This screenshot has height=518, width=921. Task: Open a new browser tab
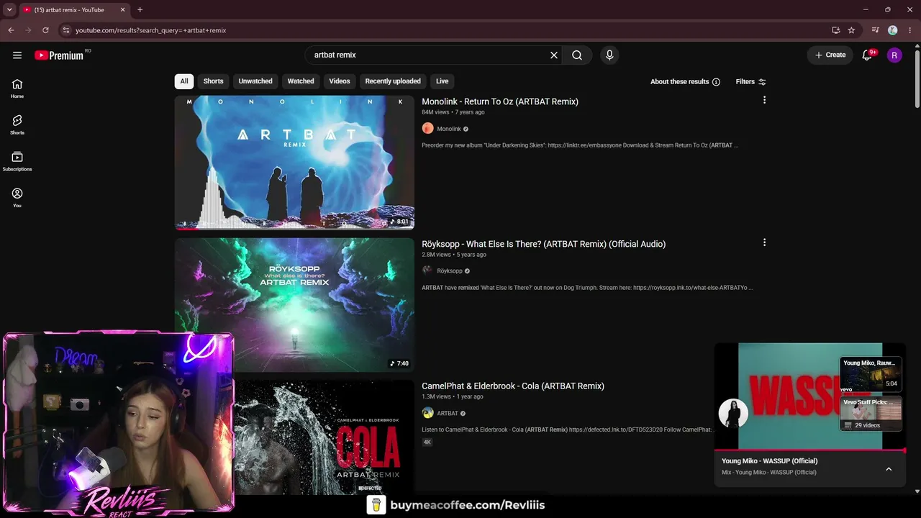[140, 10]
